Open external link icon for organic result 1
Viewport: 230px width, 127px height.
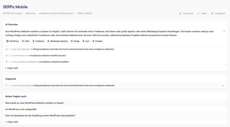tap(11, 86)
